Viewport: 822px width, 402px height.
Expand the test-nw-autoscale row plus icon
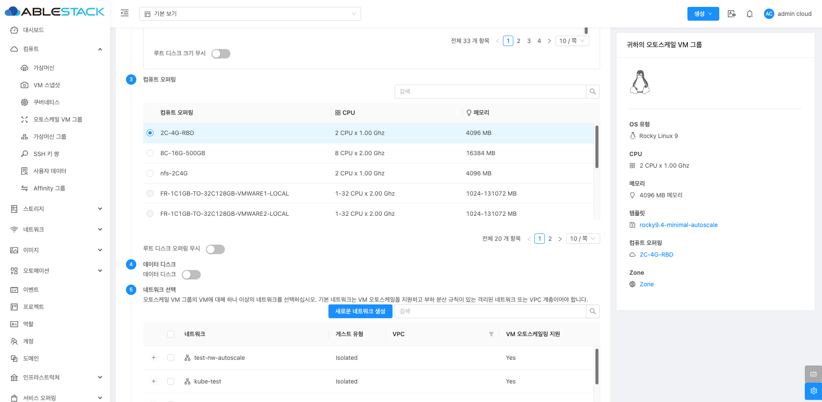(153, 358)
